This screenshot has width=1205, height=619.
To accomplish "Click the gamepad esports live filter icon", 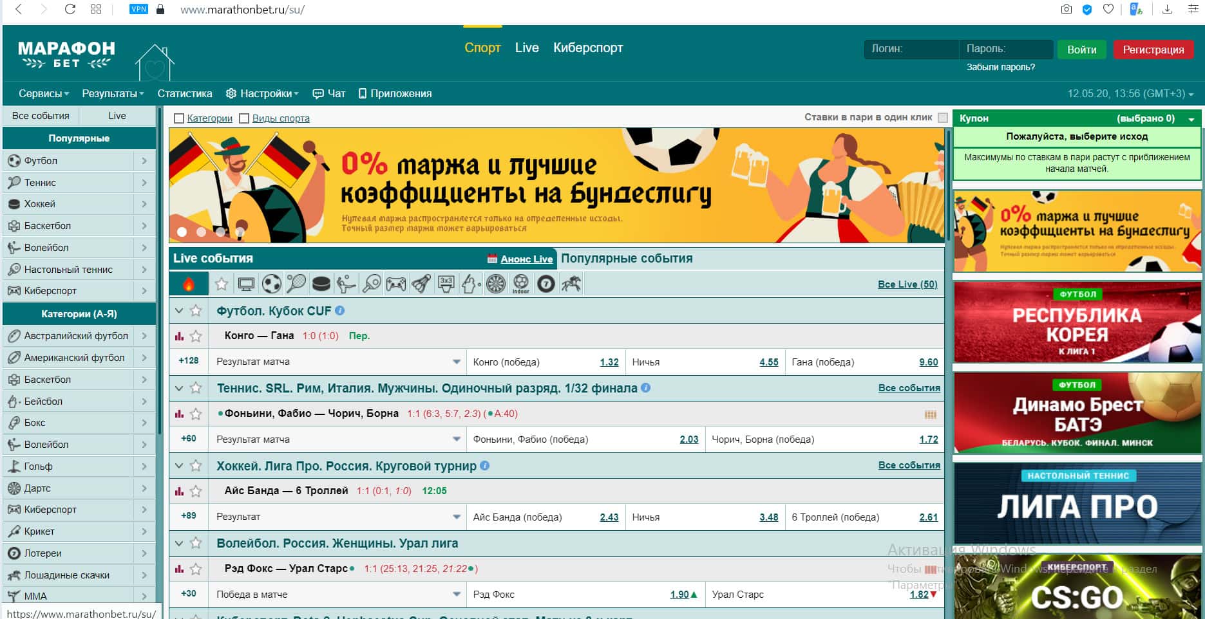I will point(396,284).
